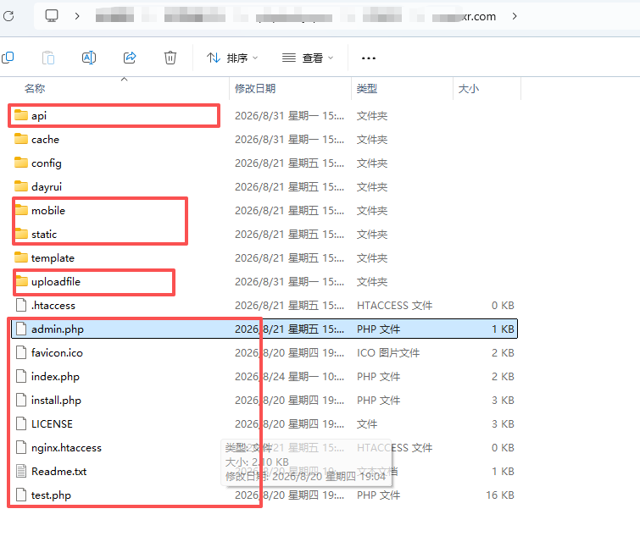This screenshot has width=640, height=542.
Task: Click the rename icon in the toolbar
Action: 88,58
